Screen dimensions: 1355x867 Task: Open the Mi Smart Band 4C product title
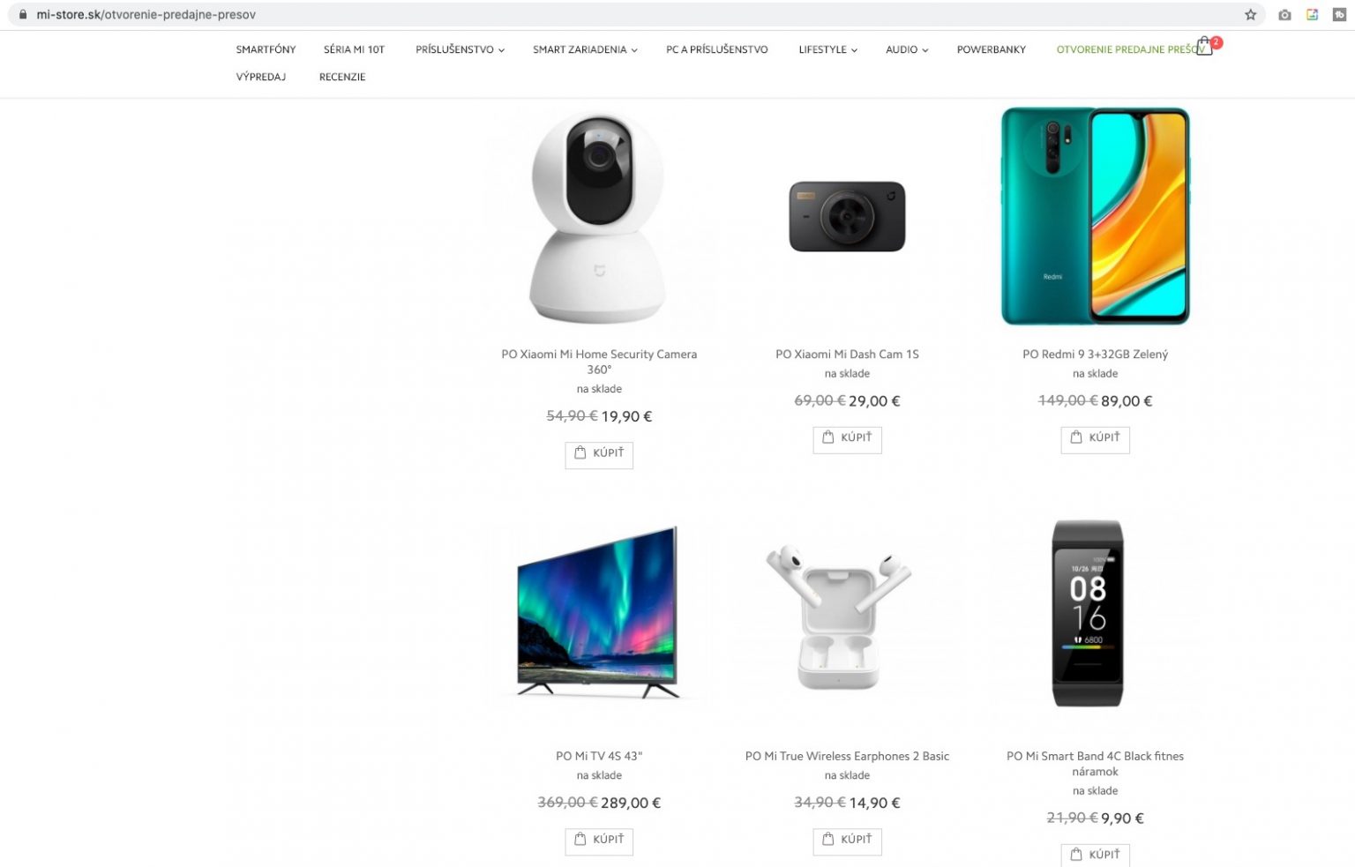(x=1095, y=764)
